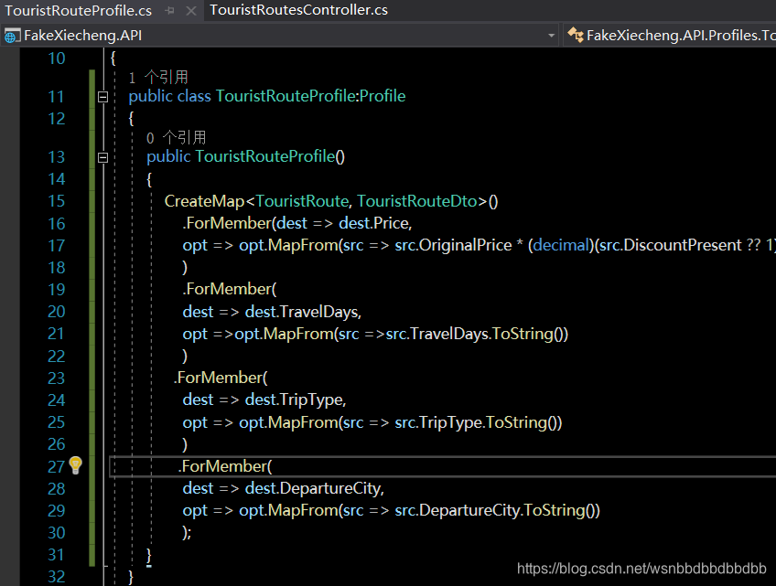
Task: Click line number 32 in the margin
Action: [x=57, y=577]
